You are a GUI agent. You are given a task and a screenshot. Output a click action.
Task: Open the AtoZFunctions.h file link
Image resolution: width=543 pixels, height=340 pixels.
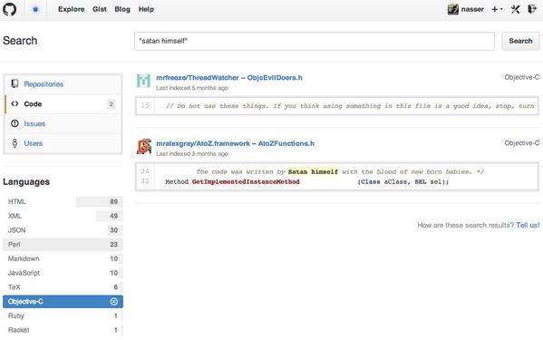click(286, 143)
